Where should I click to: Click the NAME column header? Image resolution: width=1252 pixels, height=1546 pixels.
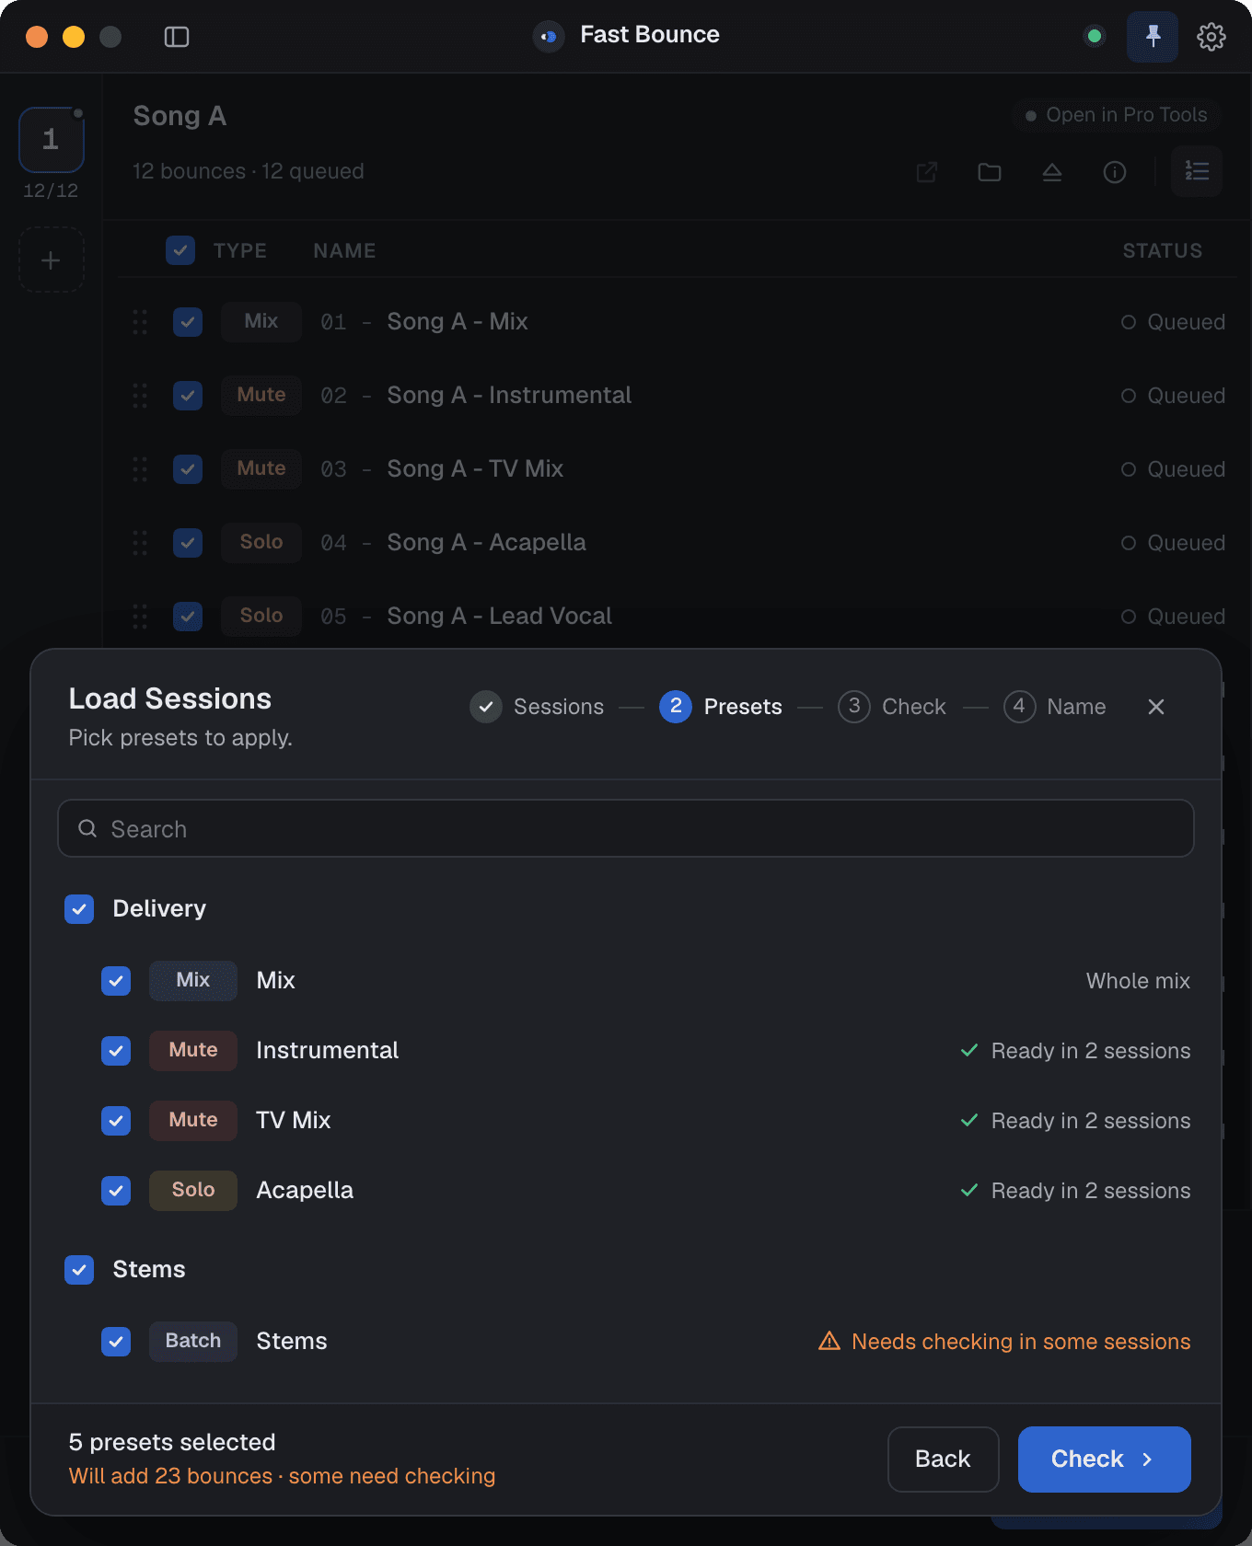pos(344,250)
